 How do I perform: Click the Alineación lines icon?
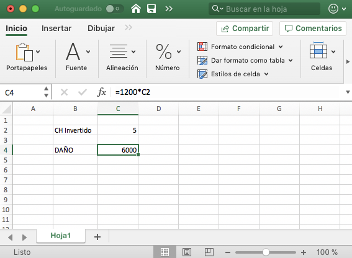coord(119,51)
